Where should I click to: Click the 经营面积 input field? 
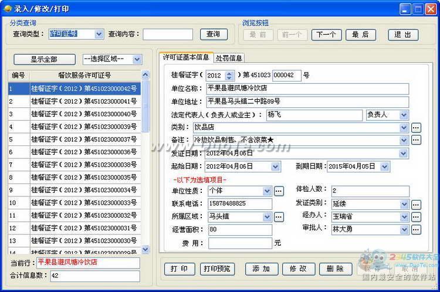(240, 230)
